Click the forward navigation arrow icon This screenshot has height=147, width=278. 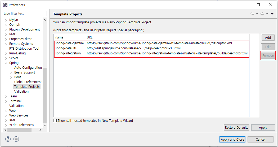pos(262,14)
